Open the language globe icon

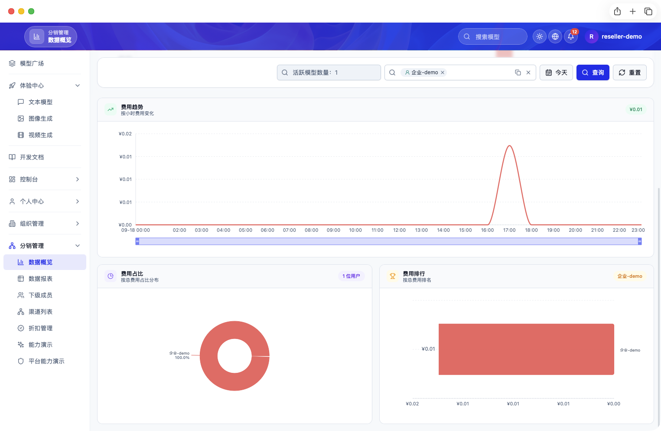coord(555,36)
